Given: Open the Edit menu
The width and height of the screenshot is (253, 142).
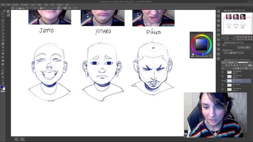Looking at the screenshot, I should (8, 5).
